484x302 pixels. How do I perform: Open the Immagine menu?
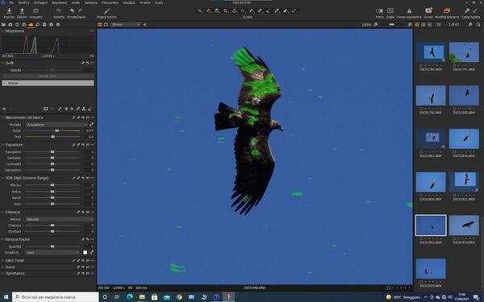[x=40, y=2]
